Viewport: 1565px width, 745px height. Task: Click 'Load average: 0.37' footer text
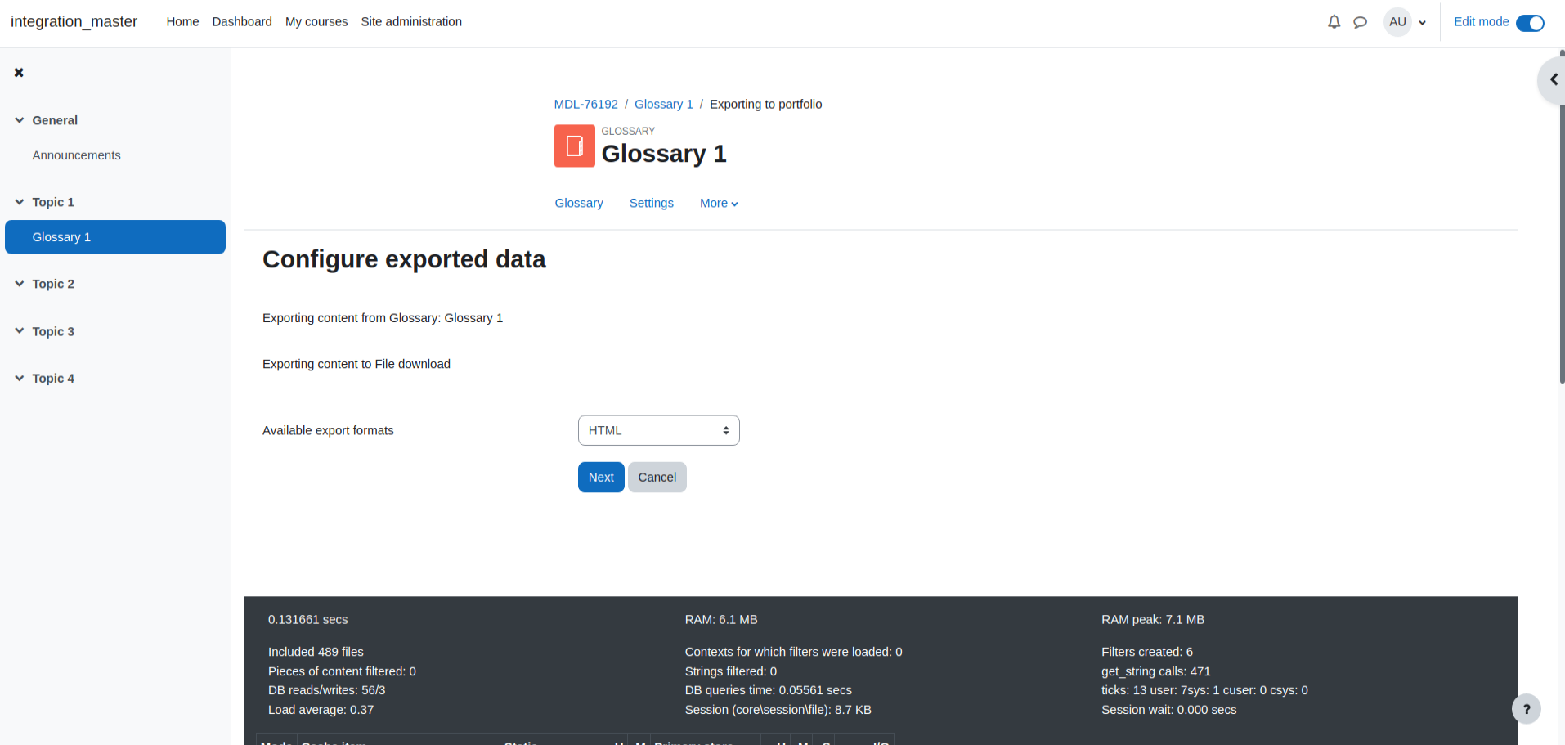coord(321,710)
